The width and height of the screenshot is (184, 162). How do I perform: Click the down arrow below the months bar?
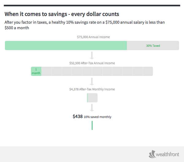[x=92, y=81]
